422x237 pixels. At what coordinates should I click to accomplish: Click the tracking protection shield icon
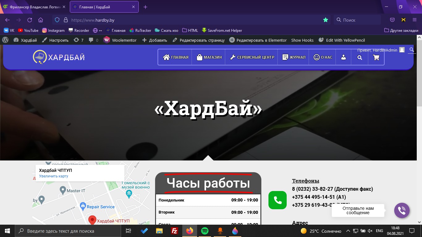57,20
